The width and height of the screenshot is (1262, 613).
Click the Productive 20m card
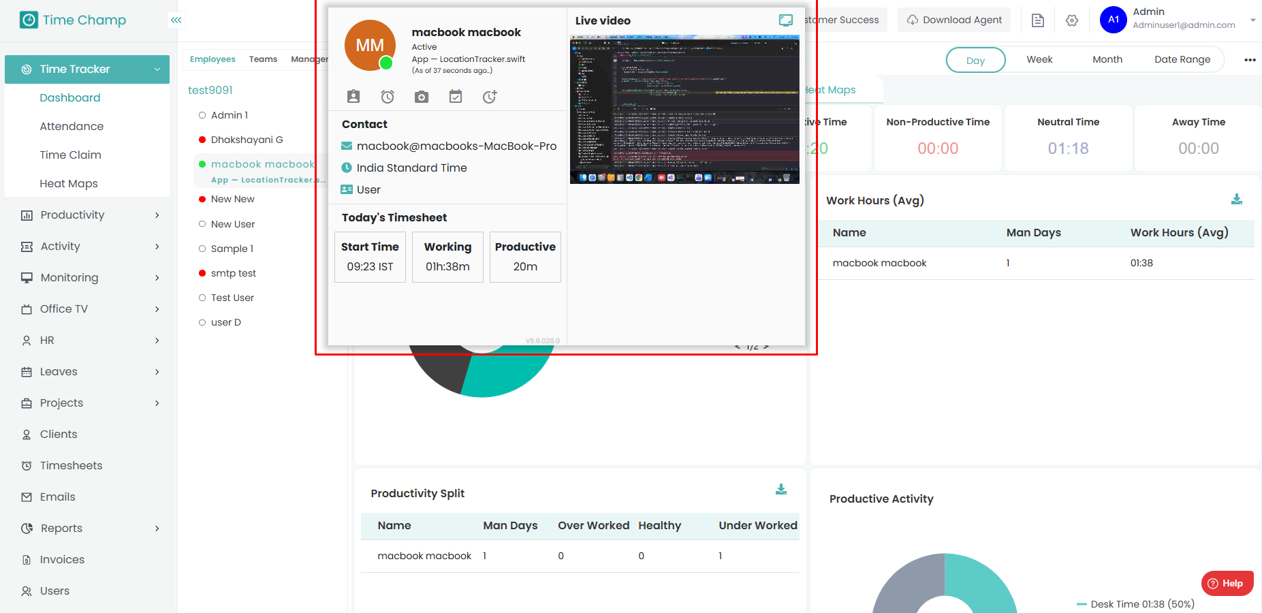525,257
